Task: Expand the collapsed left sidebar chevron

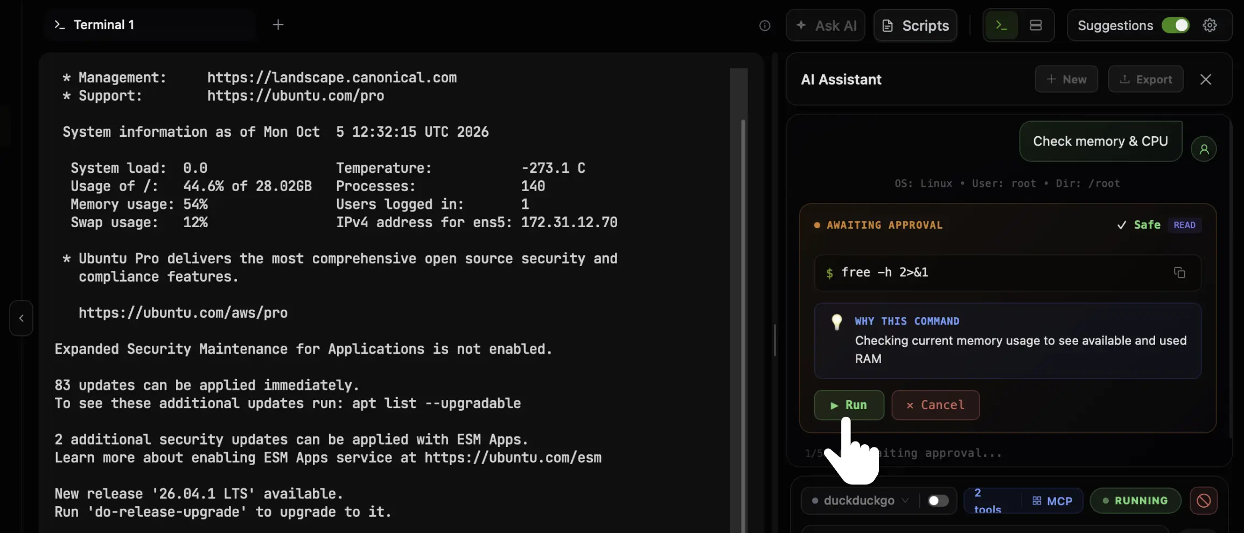Action: tap(22, 318)
